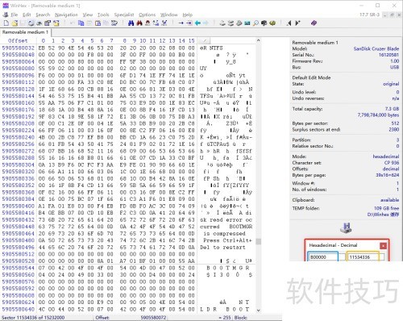Open the Navigation menu

click(66, 15)
